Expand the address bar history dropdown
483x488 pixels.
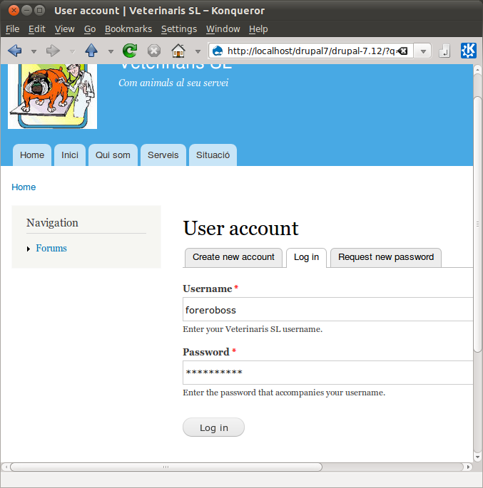click(423, 51)
